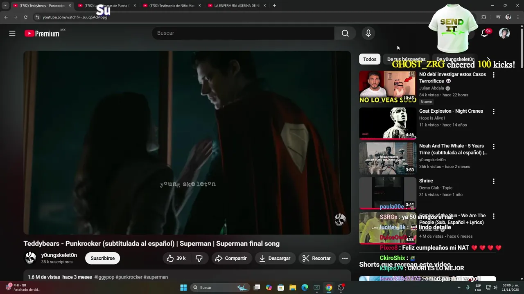
Task: Open Copilot from taskbar
Action: point(269,287)
